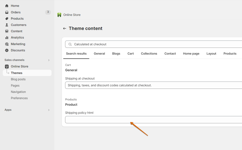242x150 pixels.
Task: Open Orders via its inbox icon
Action: pyautogui.click(x=7, y=12)
